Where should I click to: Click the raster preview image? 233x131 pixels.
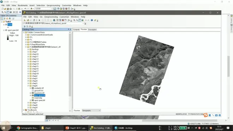click(147, 70)
